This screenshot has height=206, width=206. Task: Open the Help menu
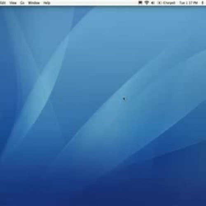(47, 3)
